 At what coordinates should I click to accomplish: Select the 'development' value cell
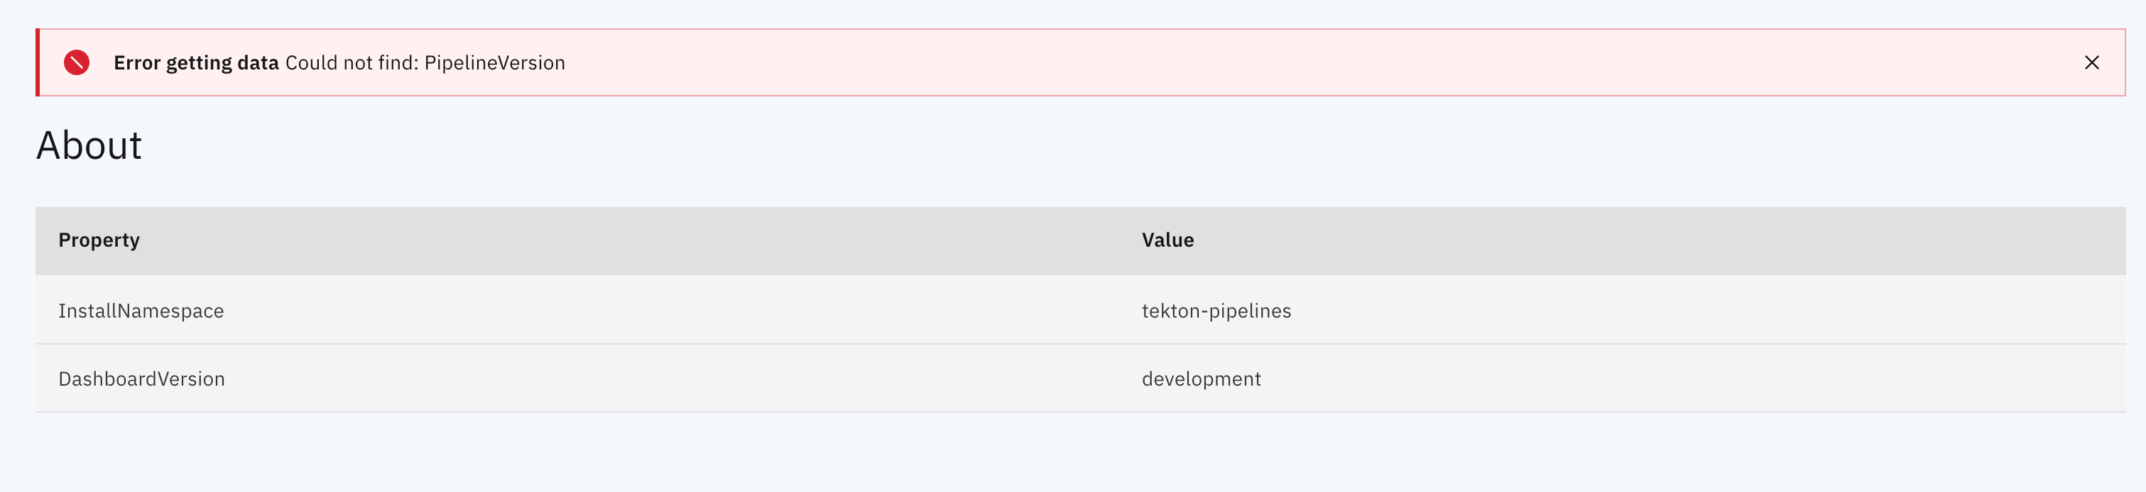[x=1202, y=378]
